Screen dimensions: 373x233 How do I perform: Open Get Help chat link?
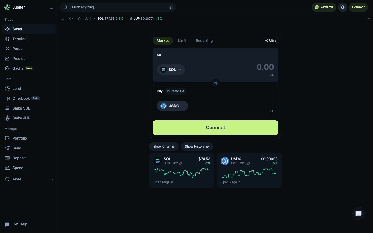[x=16, y=224]
